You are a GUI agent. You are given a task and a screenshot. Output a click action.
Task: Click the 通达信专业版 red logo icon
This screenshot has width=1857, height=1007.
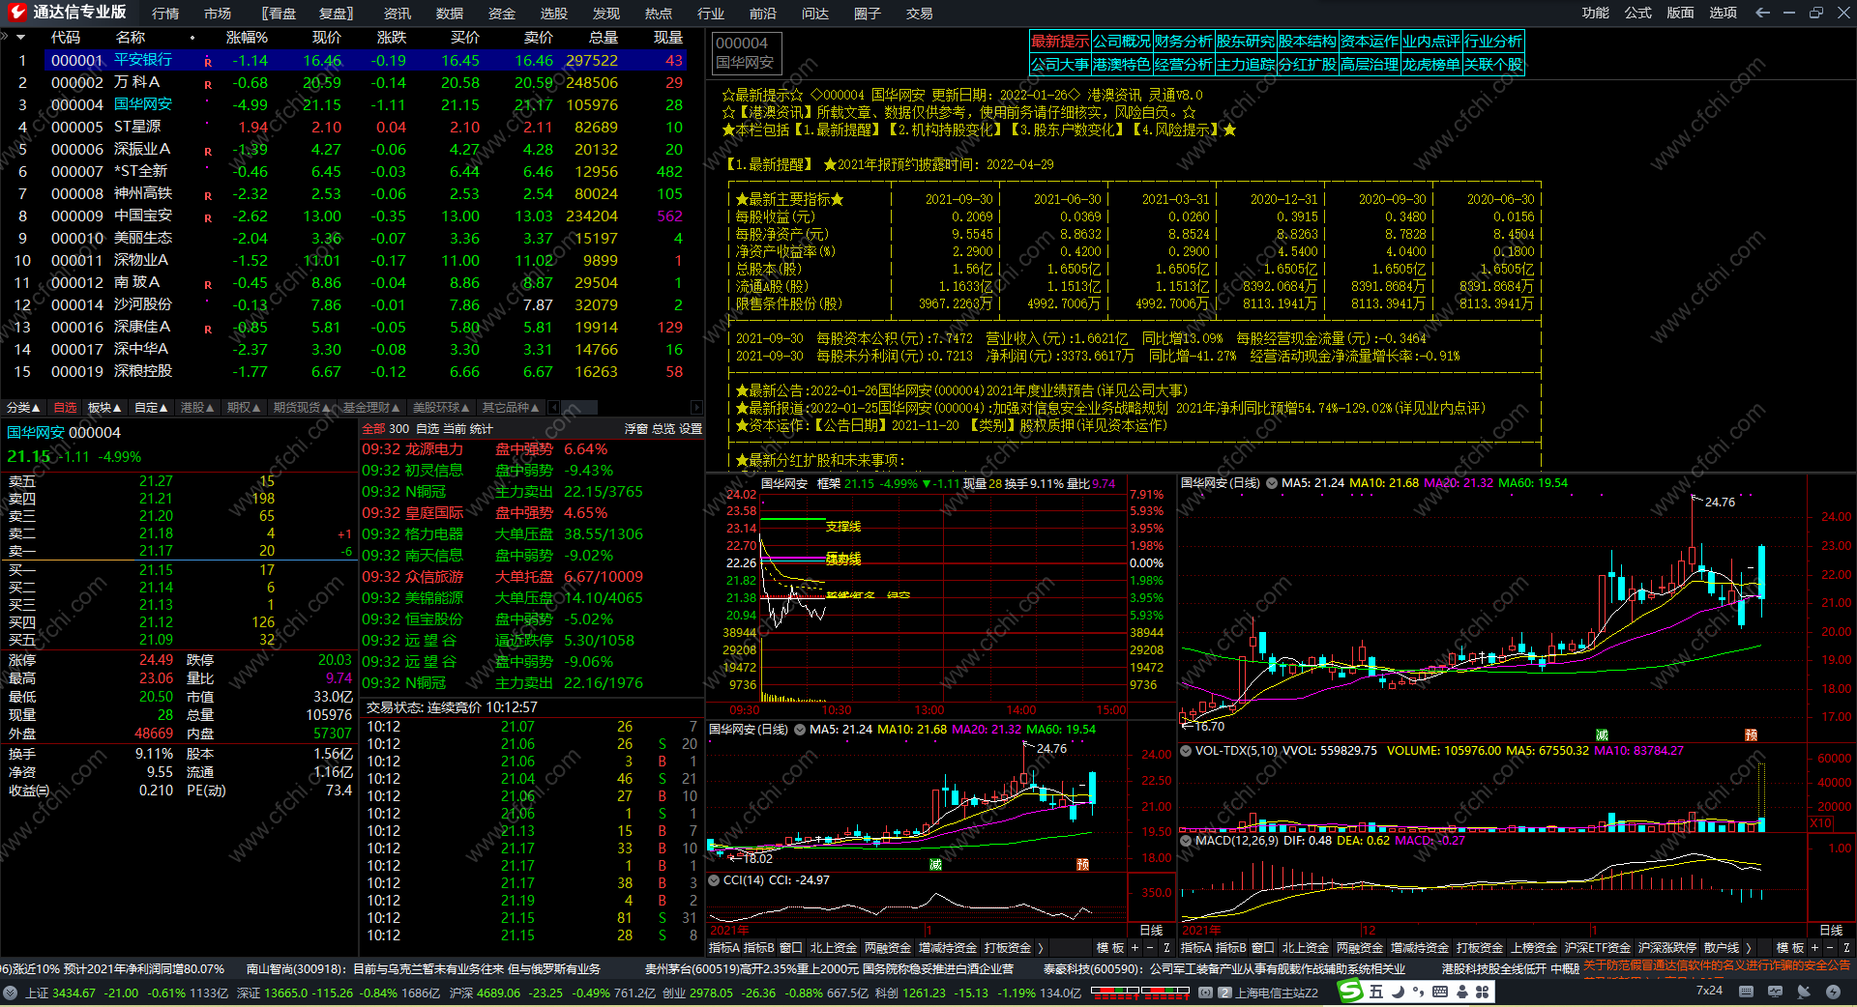click(x=16, y=13)
